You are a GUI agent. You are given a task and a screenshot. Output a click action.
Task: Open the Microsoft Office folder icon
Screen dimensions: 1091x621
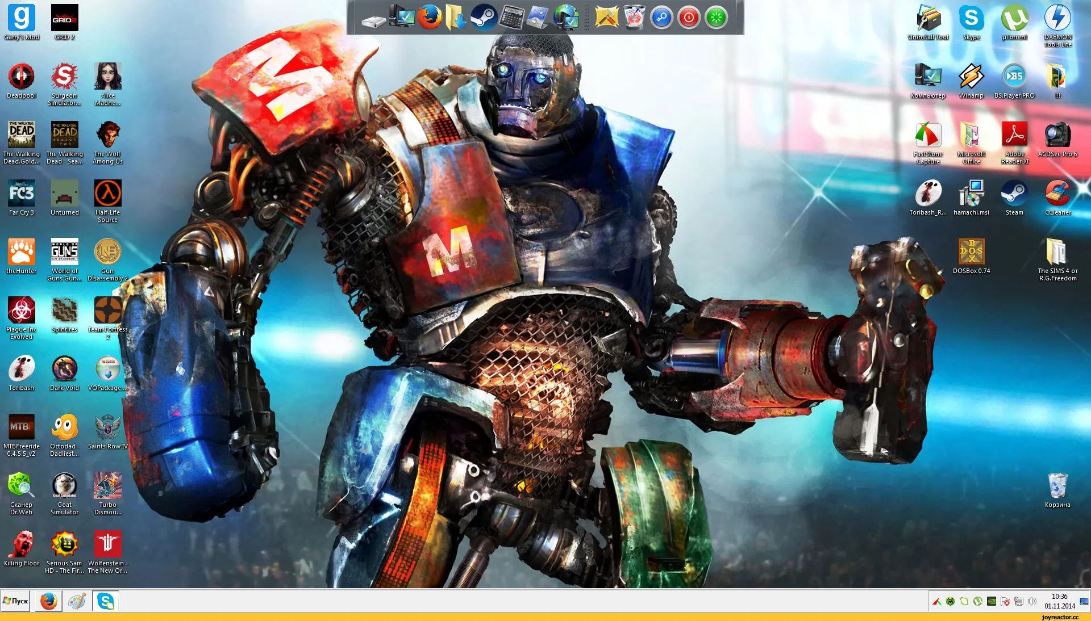coord(972,142)
